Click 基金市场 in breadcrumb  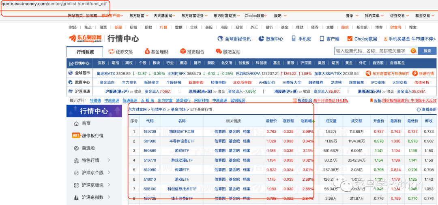click(178, 110)
